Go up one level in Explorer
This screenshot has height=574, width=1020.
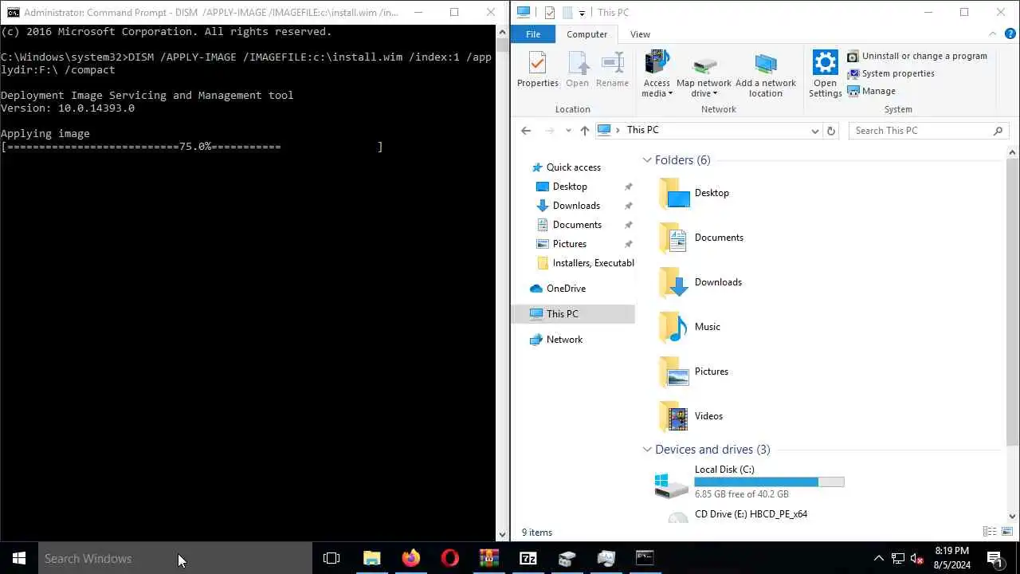point(585,131)
